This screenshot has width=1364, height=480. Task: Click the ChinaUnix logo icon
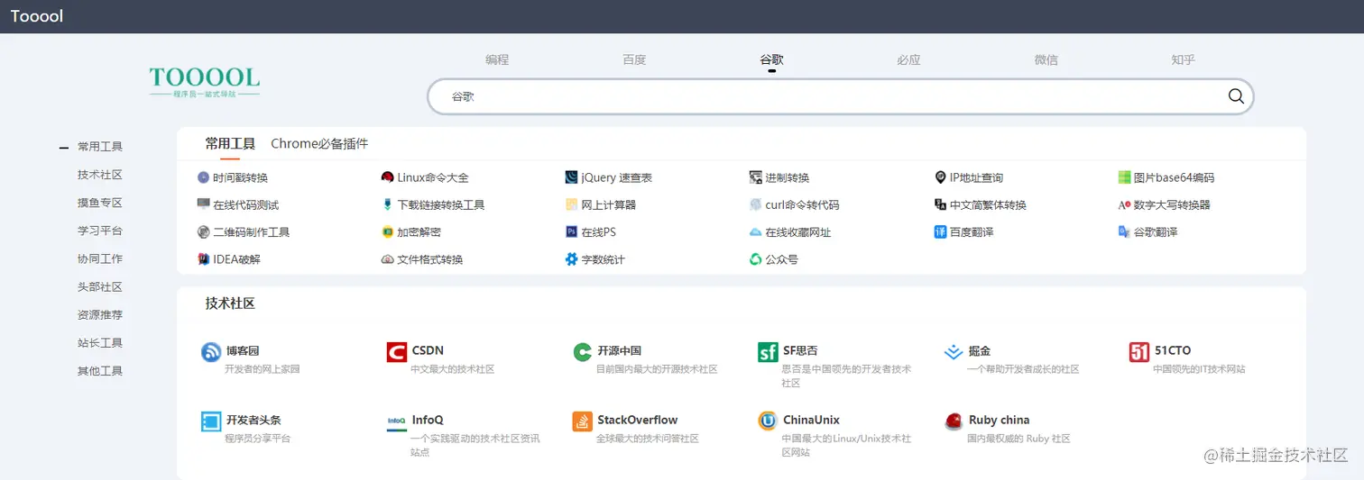coord(768,421)
